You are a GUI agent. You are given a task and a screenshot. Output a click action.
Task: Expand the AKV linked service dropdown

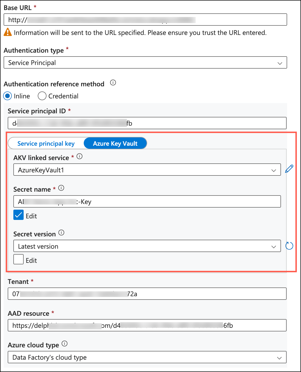click(147, 170)
